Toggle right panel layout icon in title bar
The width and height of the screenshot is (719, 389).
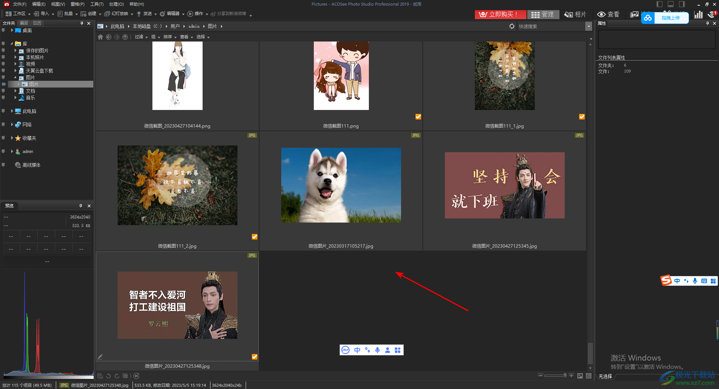[x=682, y=4]
